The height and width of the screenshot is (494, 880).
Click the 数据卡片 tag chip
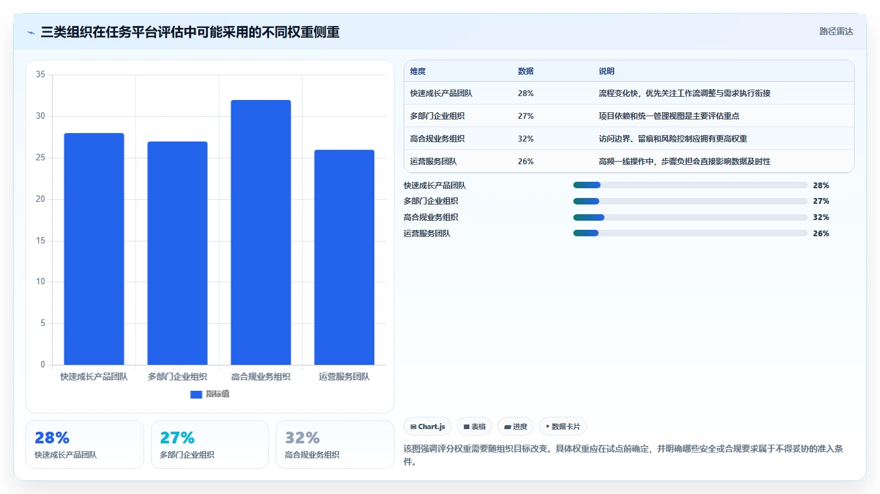click(x=563, y=426)
